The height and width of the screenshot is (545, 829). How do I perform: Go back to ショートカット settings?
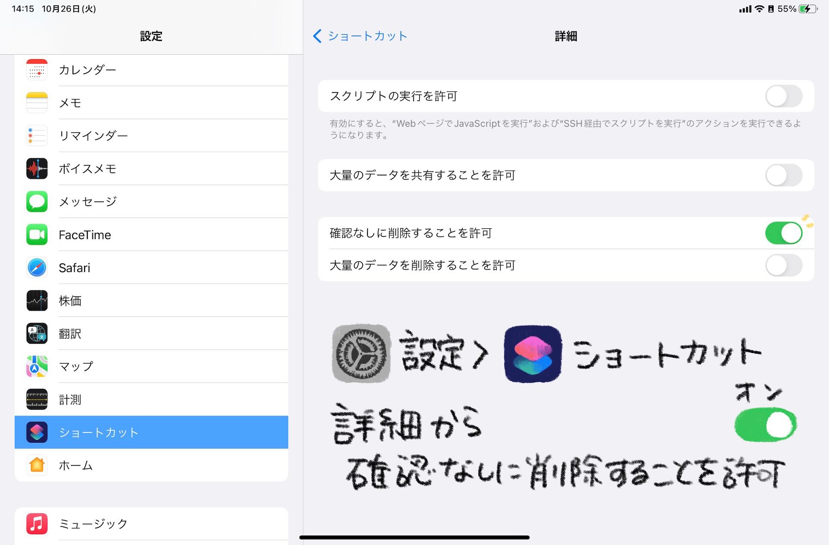[360, 36]
